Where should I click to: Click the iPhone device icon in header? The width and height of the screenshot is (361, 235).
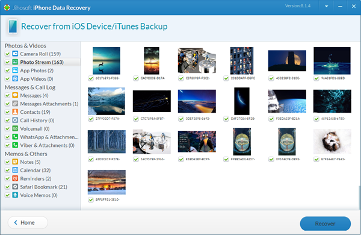[13, 27]
